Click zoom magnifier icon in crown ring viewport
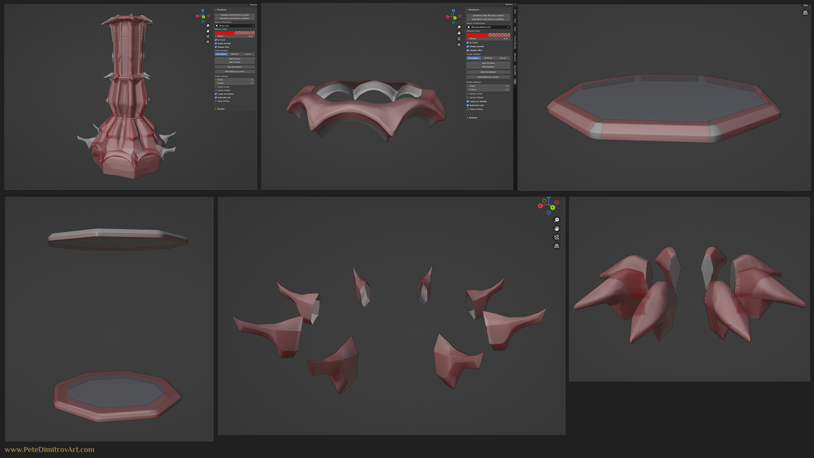The image size is (814, 458). pos(459,27)
